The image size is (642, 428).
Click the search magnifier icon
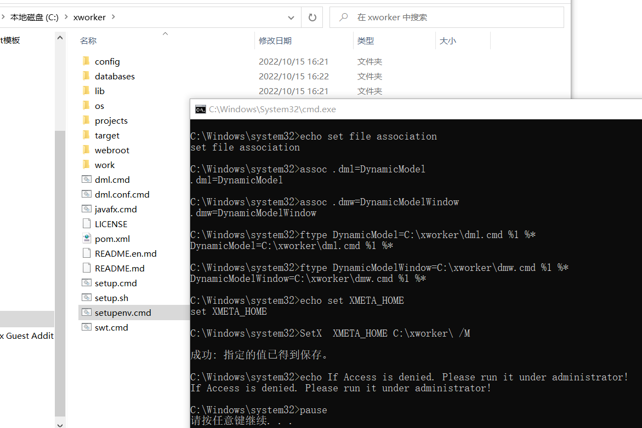[343, 17]
